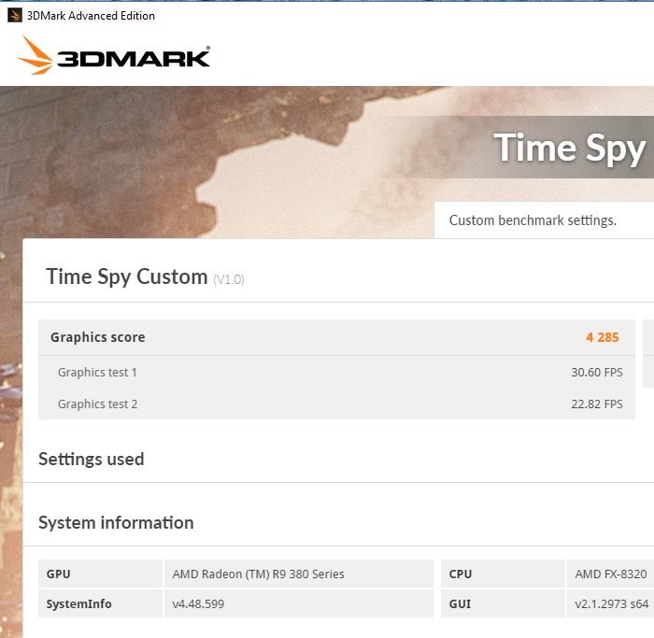
Task: Click the v2.1.2973 s64 value
Action: (x=611, y=603)
